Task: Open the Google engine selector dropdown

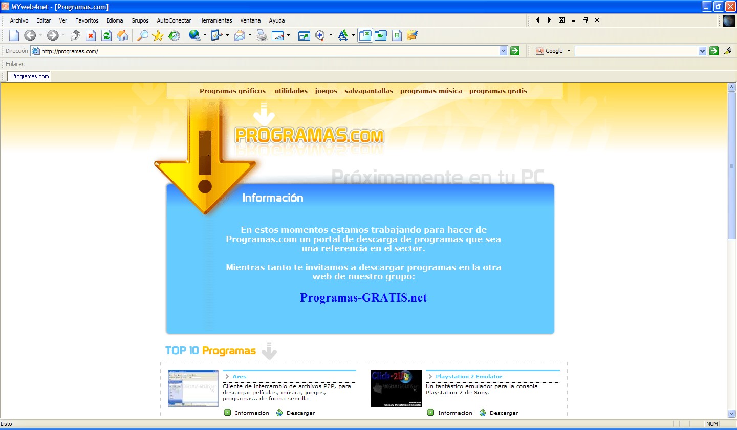Action: tap(569, 51)
